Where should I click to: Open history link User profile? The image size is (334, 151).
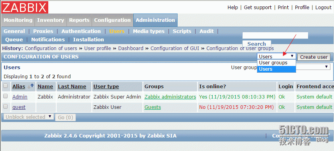pos(97,48)
